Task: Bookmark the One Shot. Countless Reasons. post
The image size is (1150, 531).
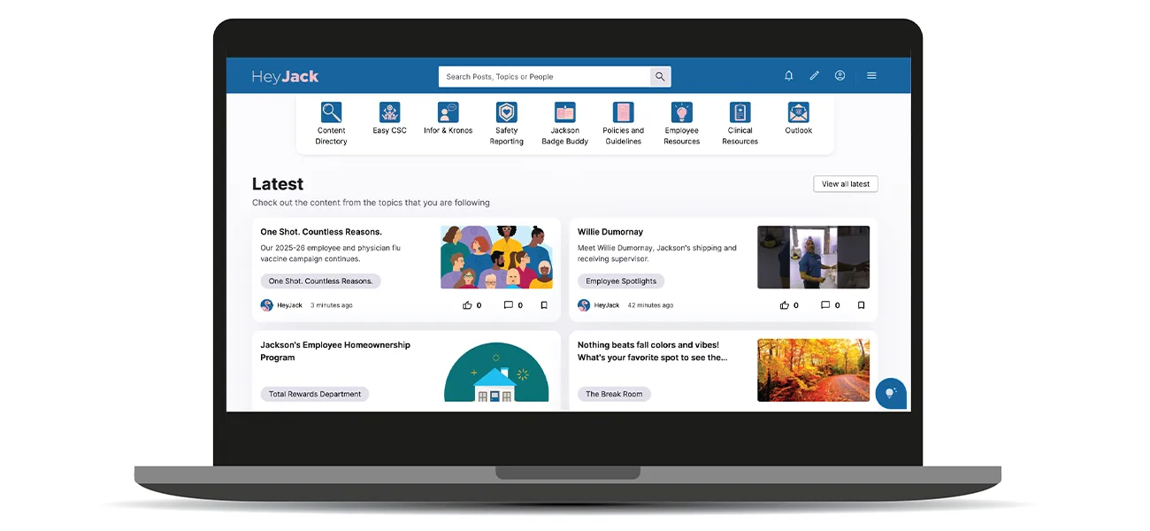Action: [x=544, y=305]
